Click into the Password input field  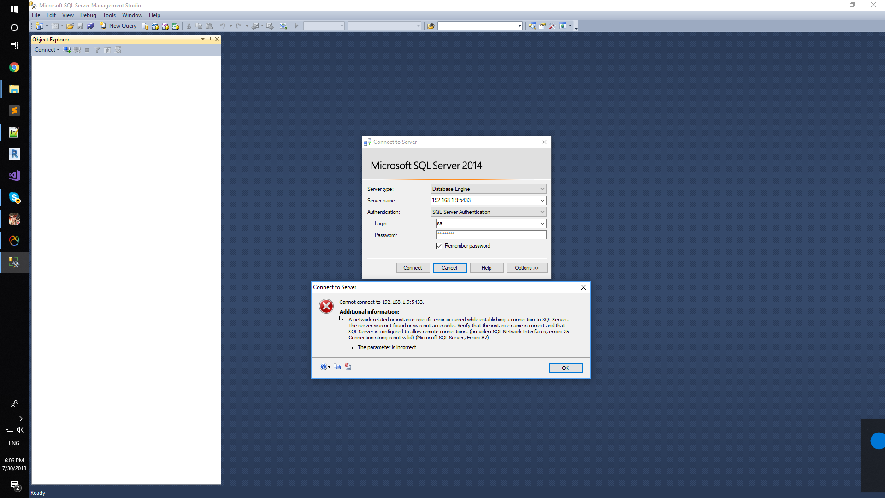[x=491, y=235]
